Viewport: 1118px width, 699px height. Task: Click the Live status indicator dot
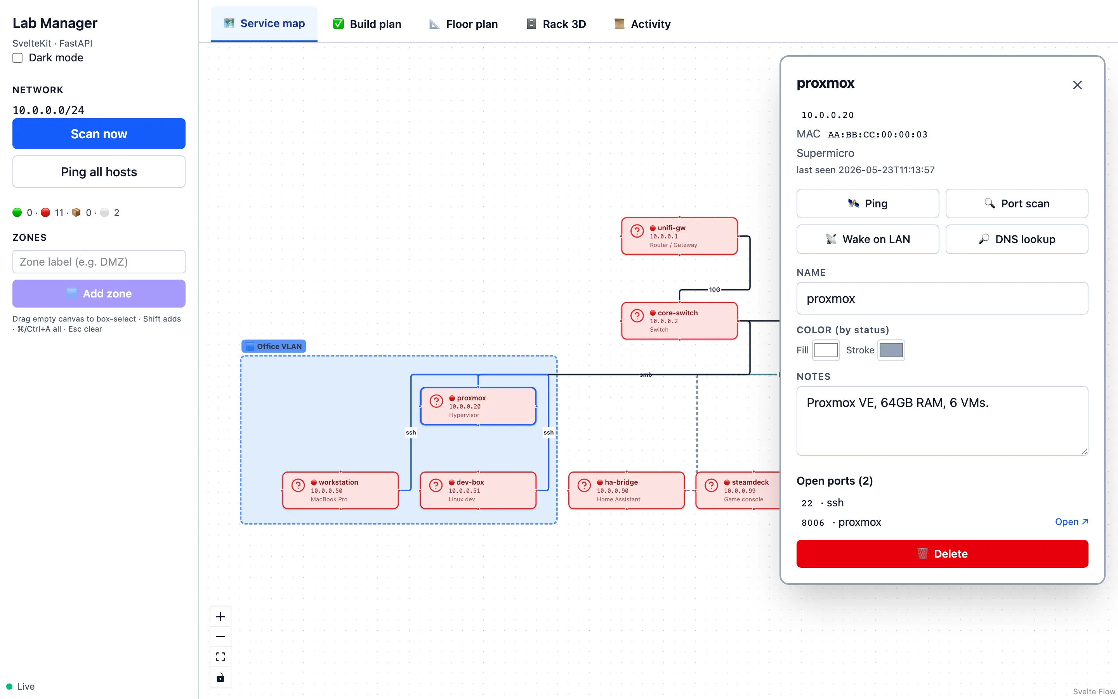coord(9,687)
